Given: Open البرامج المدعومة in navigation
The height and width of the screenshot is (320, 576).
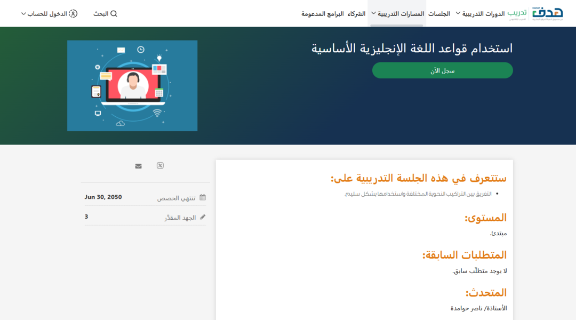Looking at the screenshot, I should [322, 13].
